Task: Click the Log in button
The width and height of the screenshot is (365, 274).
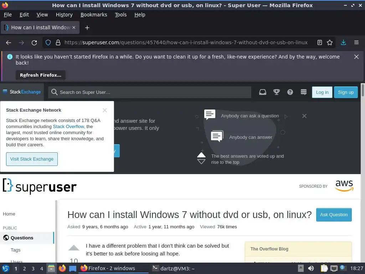Action: coord(322,92)
